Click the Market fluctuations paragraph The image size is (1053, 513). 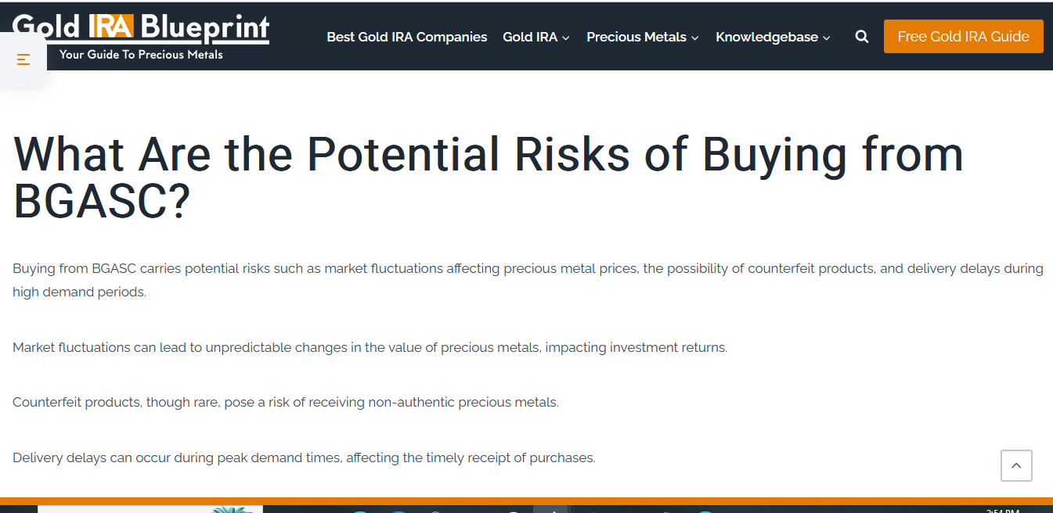click(x=370, y=347)
